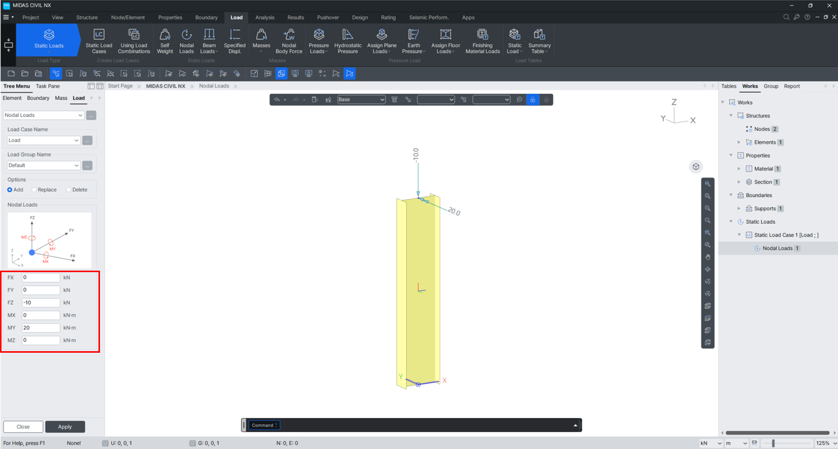Viewport: 838px width, 449px height.
Task: Open the Nodal Loads type dropdown
Action: [x=44, y=115]
